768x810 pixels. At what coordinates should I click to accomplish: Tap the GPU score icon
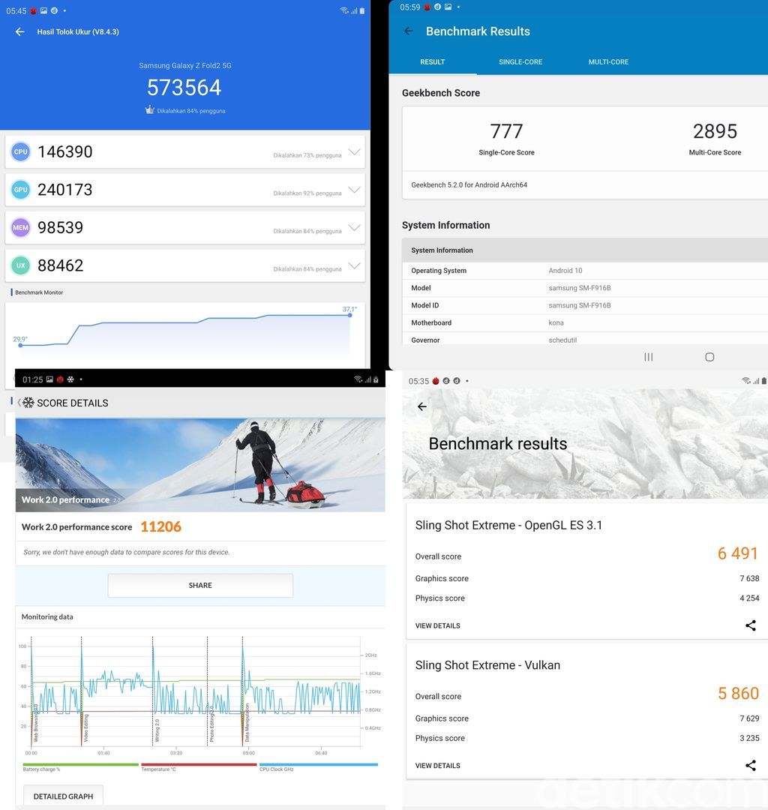tap(21, 190)
